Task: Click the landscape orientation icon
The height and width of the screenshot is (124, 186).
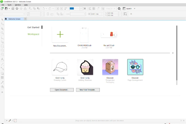Action: pos(52,14)
